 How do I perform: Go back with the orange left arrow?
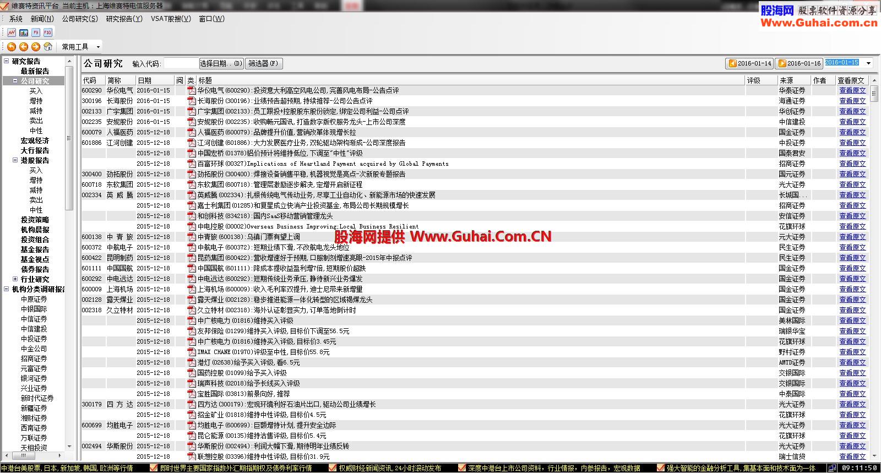click(x=24, y=47)
